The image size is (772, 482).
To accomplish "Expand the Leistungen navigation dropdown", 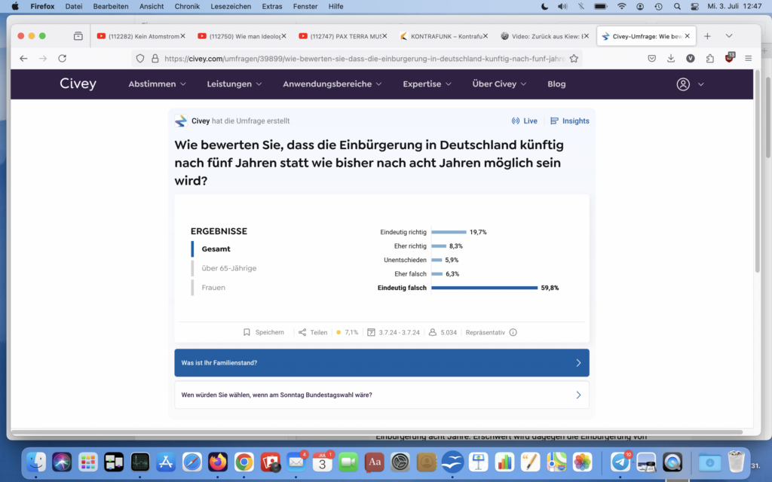I will 234,84.
